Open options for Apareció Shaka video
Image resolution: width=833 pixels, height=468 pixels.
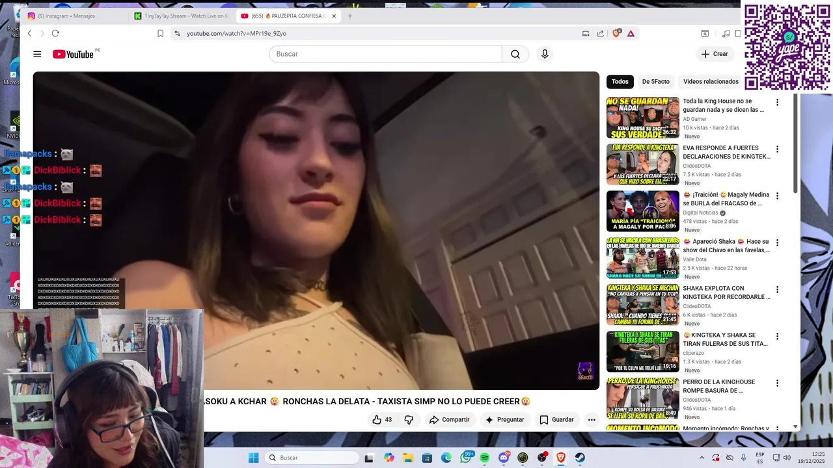(x=777, y=242)
